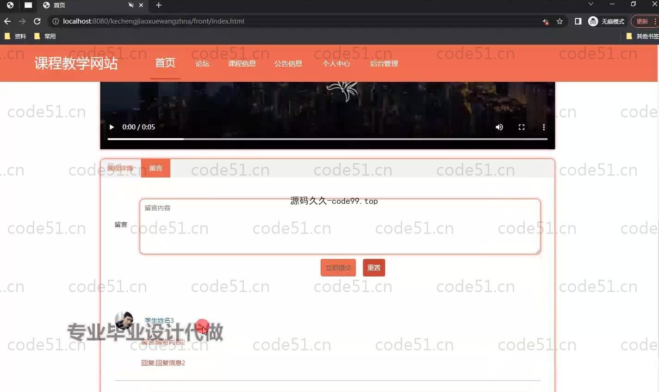Open incognito mode indicator

606,21
